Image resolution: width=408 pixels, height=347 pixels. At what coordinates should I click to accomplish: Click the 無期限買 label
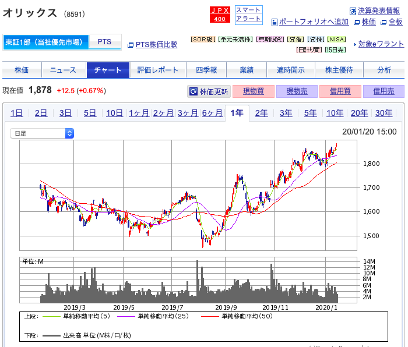tap(270, 39)
